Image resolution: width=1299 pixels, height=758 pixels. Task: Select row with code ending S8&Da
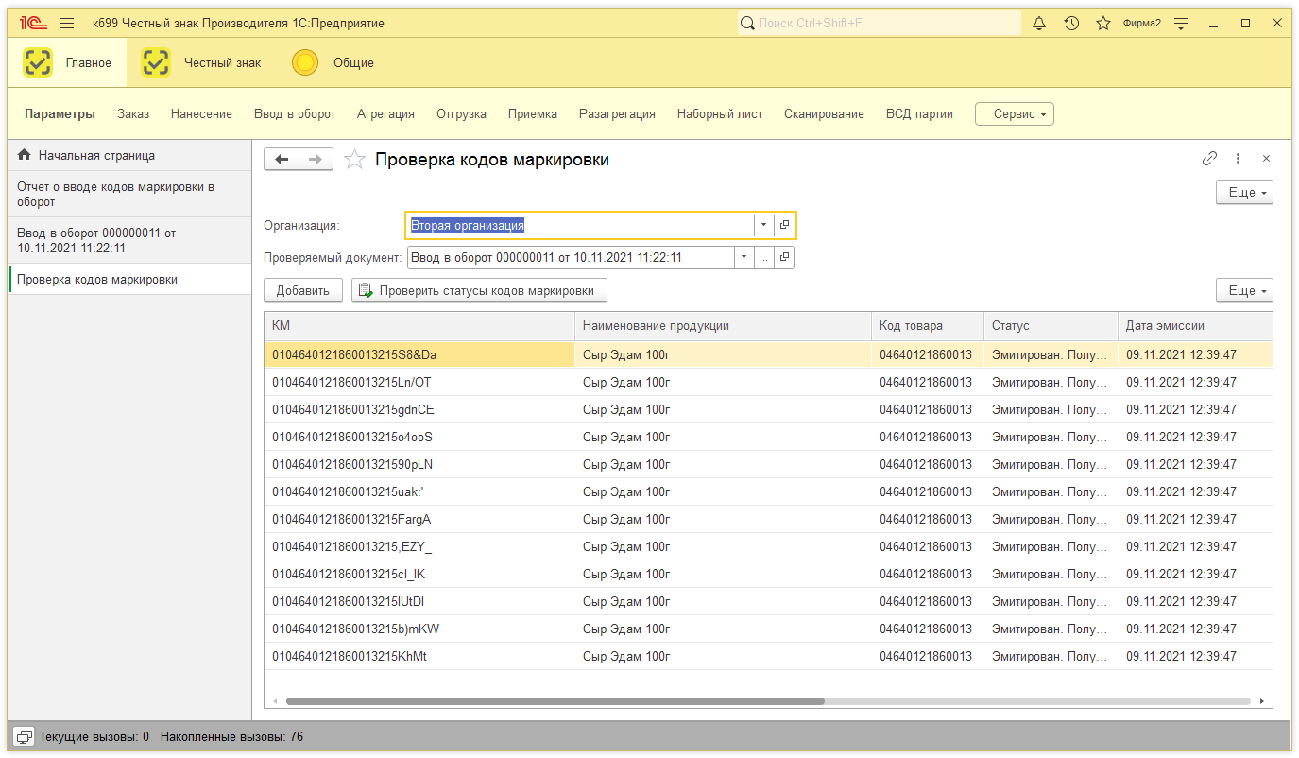[768, 354]
